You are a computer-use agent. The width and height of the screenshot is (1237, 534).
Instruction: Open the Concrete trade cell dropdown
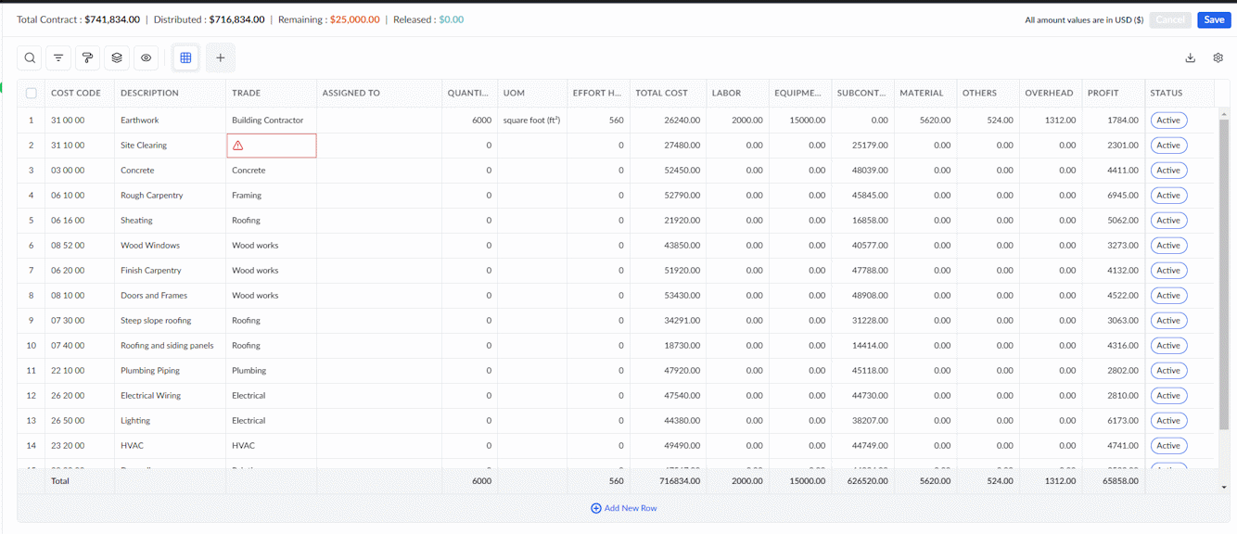(271, 171)
